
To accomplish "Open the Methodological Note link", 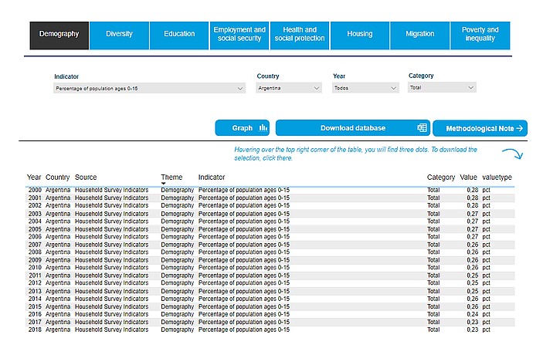I will (480, 128).
